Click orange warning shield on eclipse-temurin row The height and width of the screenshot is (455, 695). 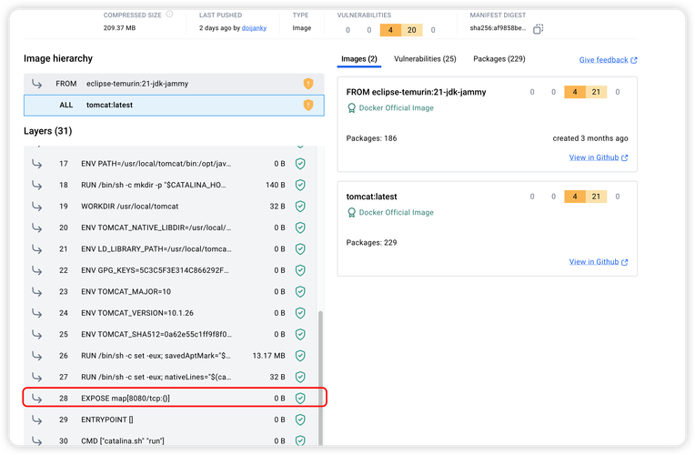(308, 84)
